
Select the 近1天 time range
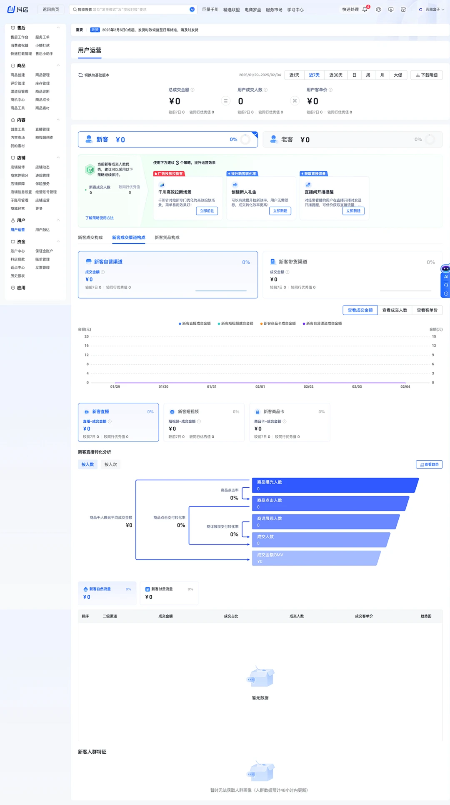click(x=295, y=75)
